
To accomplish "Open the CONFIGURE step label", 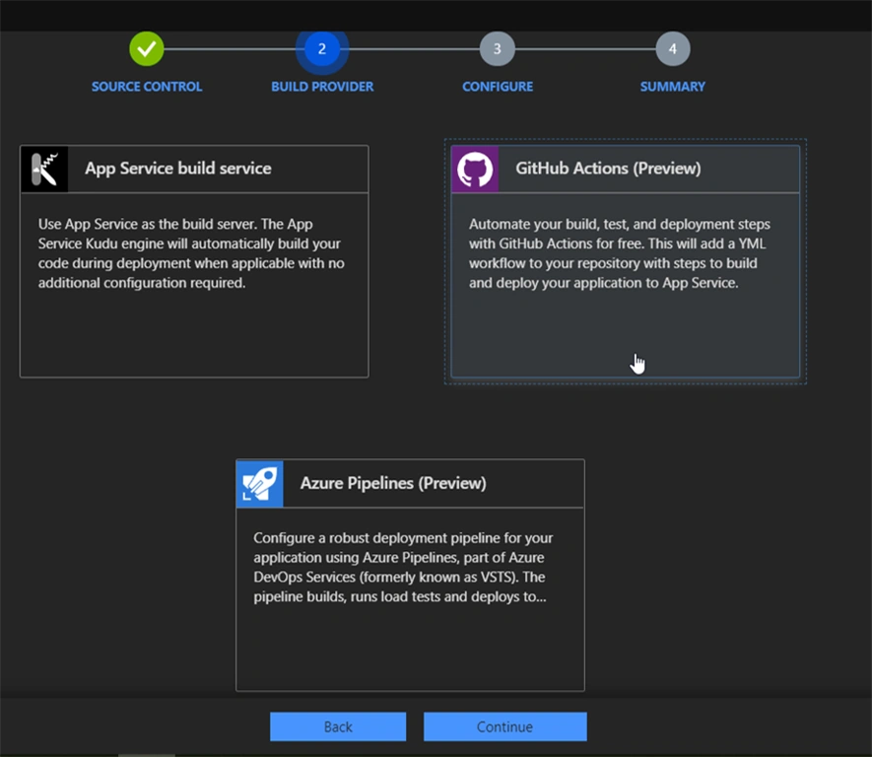I will tap(498, 87).
